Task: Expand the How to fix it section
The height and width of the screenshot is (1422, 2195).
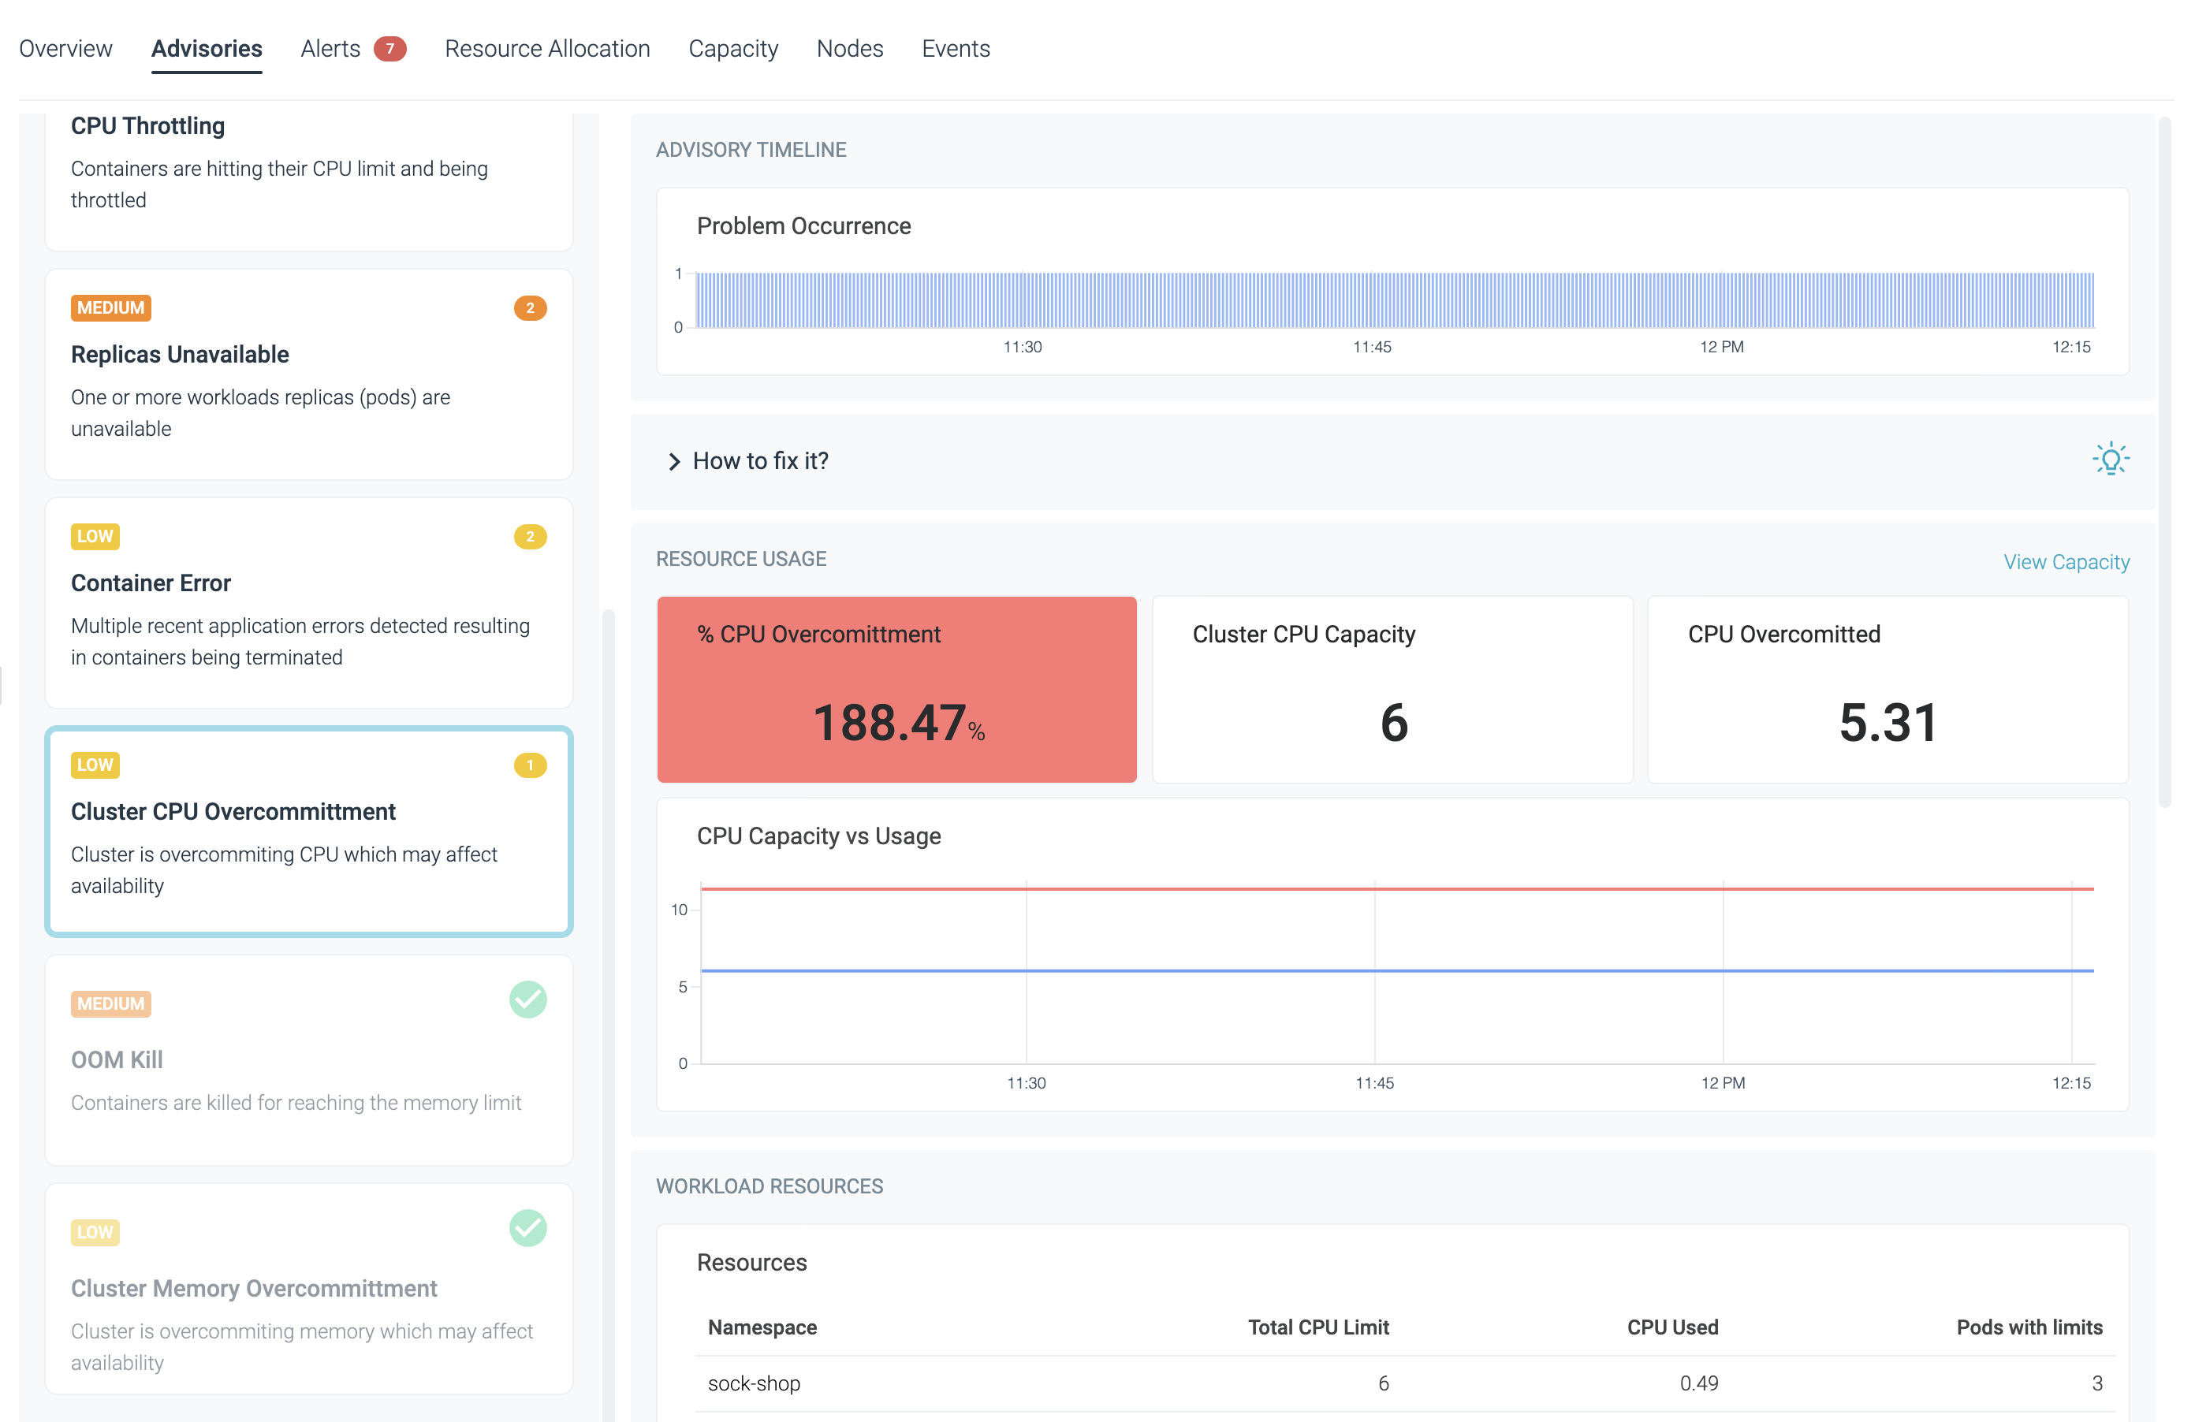Action: click(760, 461)
